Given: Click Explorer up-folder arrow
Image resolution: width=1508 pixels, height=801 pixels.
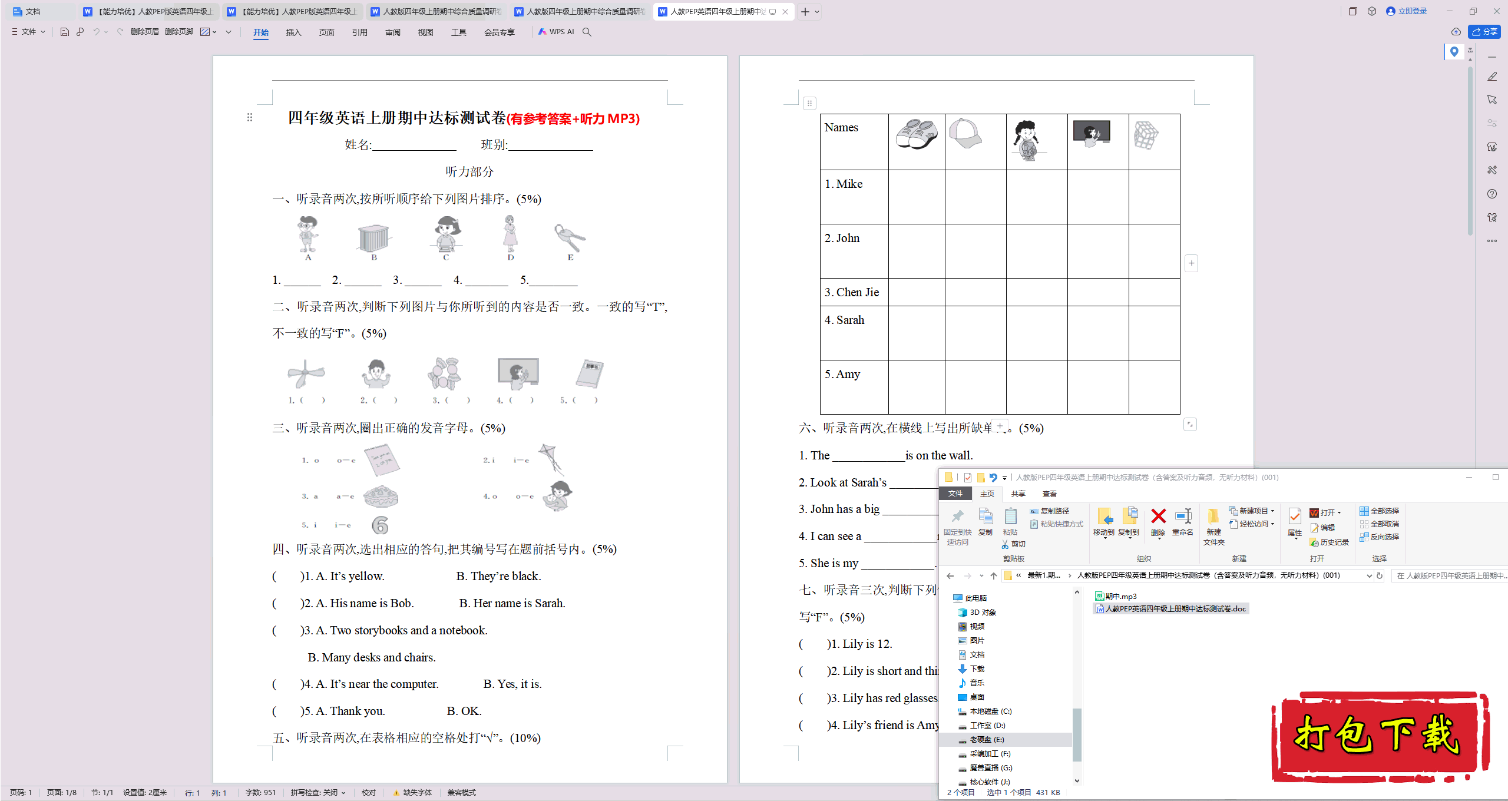Looking at the screenshot, I should pos(994,575).
